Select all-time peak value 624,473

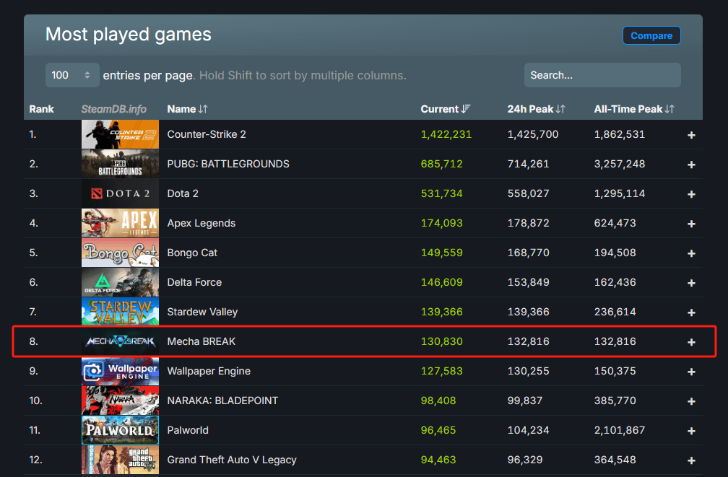(615, 223)
